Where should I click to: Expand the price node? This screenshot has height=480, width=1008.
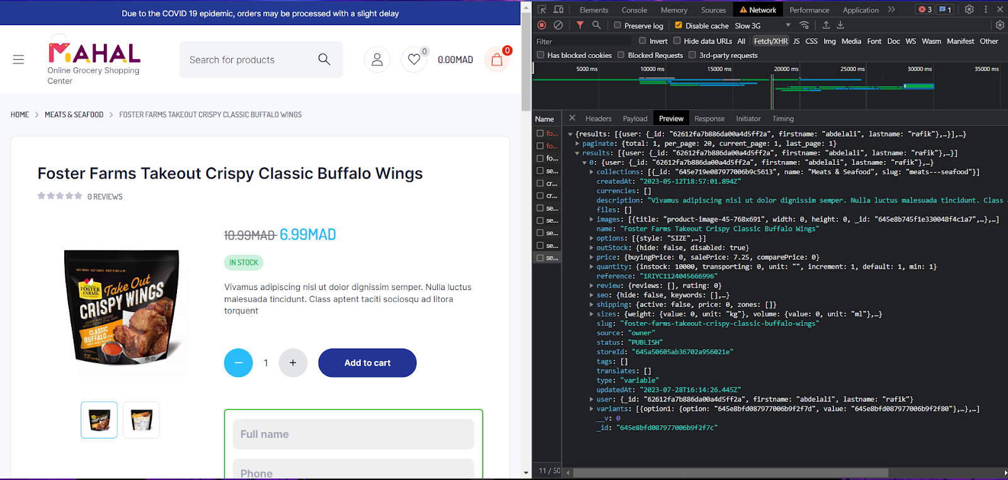click(592, 257)
